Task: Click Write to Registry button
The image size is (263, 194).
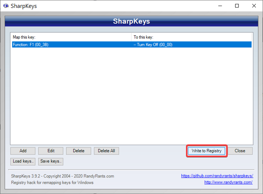Action: click(207, 151)
